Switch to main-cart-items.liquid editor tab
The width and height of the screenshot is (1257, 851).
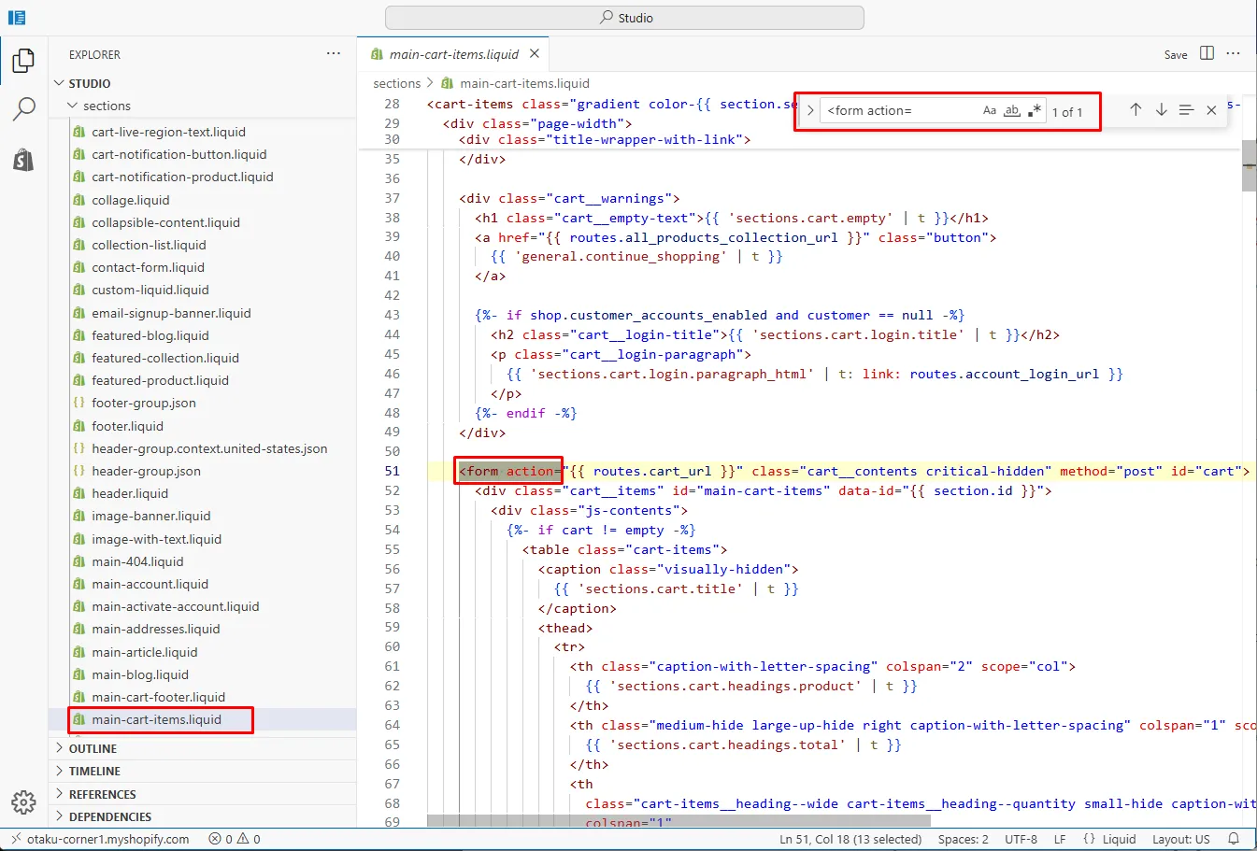pyautogui.click(x=453, y=54)
